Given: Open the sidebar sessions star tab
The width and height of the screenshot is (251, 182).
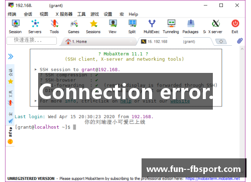Looking at the screenshot, I should [11, 81].
